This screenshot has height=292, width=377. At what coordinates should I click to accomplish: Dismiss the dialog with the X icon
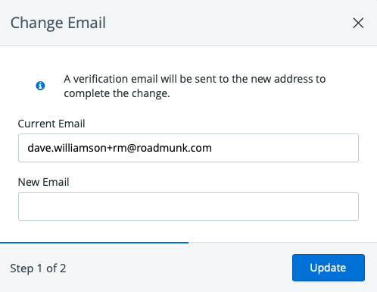358,23
